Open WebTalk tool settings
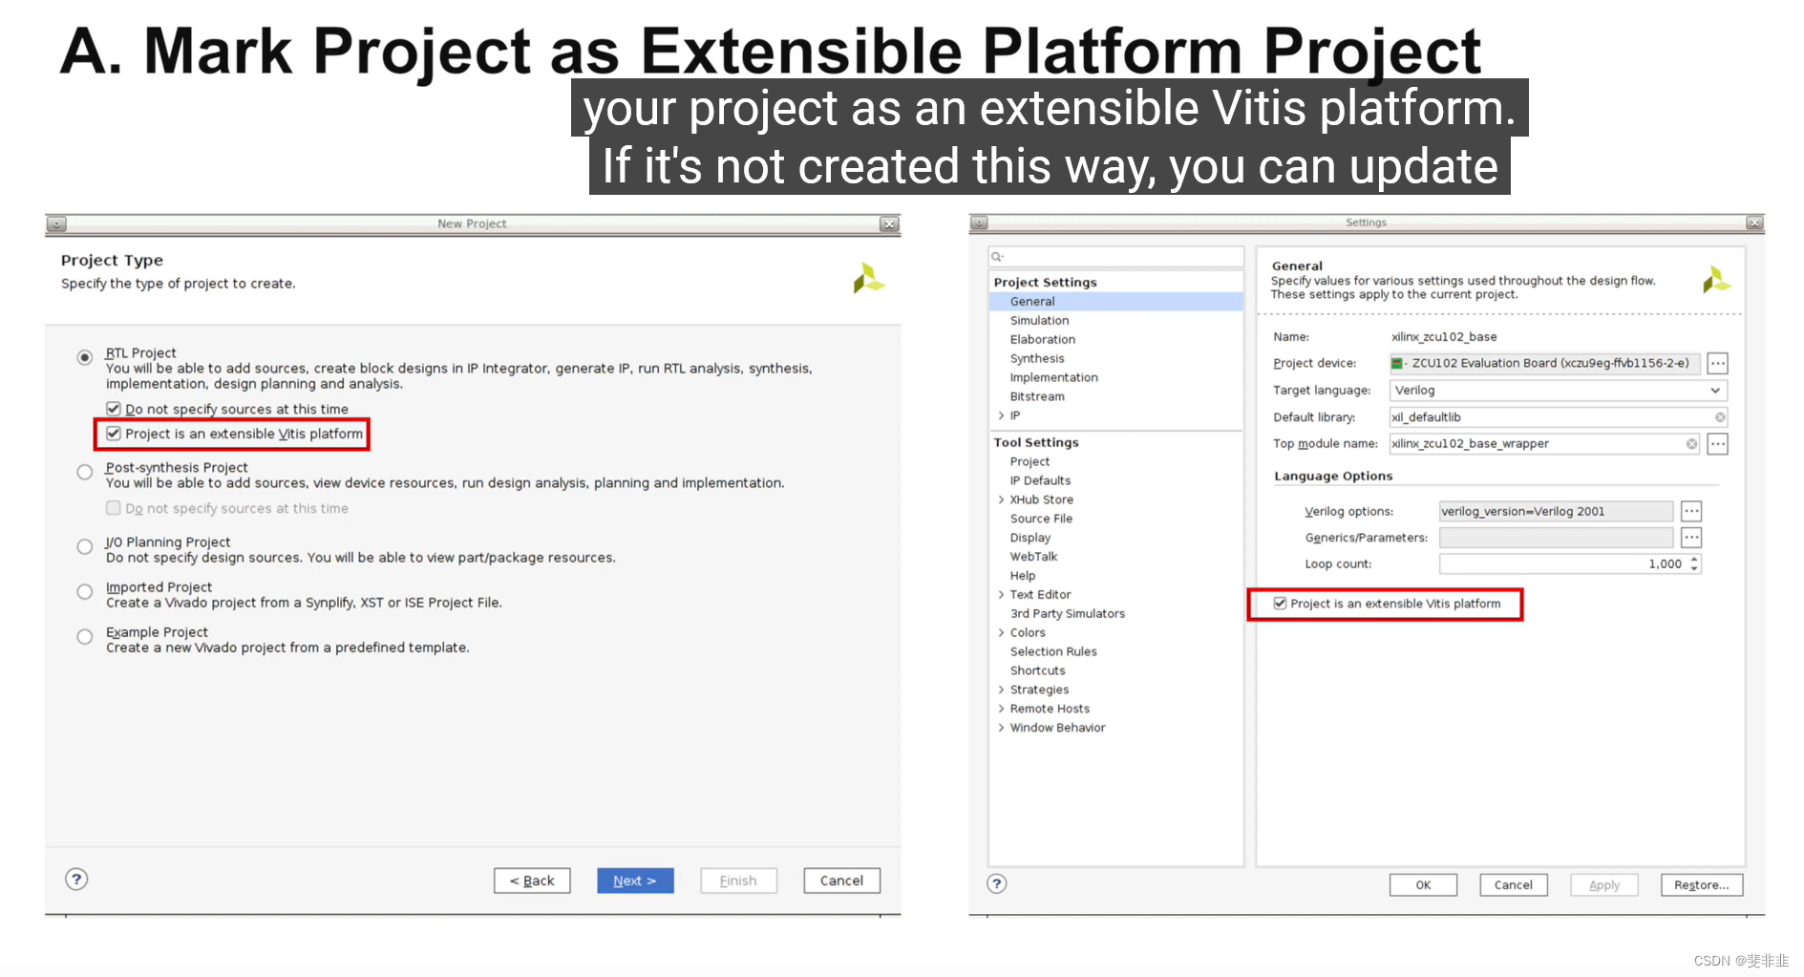The width and height of the screenshot is (1804, 977). click(x=1033, y=556)
